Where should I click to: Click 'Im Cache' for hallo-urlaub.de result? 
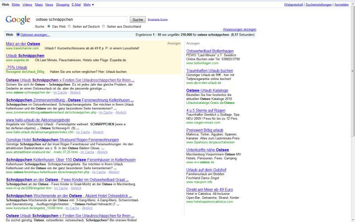[x=83, y=132]
